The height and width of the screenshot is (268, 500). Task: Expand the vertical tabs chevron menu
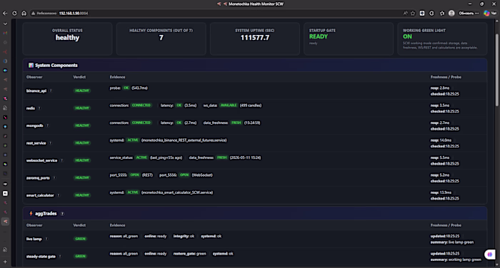(x=5, y=24)
